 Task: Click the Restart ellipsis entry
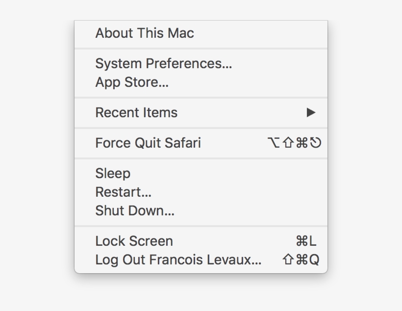pos(124,192)
